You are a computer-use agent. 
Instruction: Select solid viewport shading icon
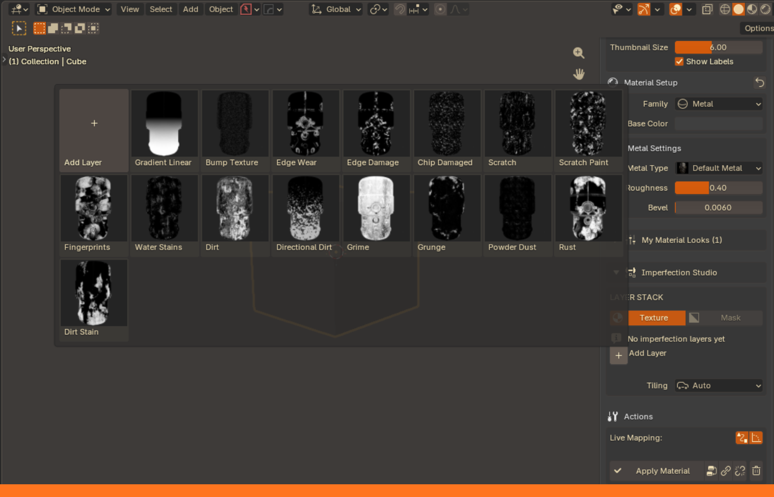(x=739, y=9)
